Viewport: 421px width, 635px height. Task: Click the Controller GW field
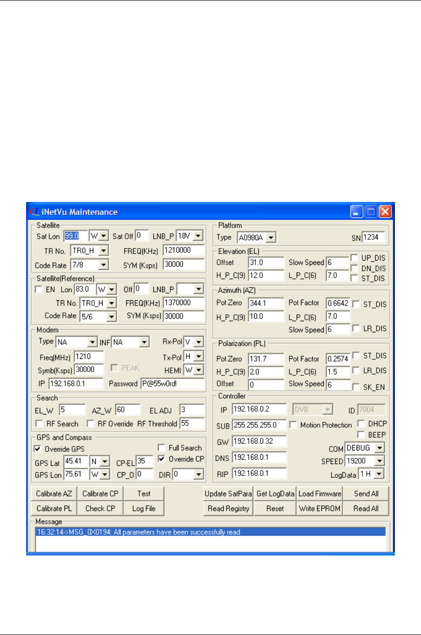pos(259,441)
